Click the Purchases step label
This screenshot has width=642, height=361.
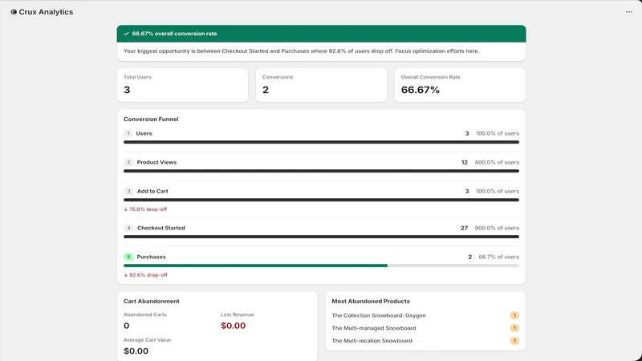coord(151,257)
